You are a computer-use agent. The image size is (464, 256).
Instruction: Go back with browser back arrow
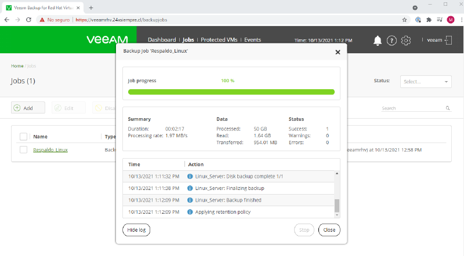pos(7,20)
